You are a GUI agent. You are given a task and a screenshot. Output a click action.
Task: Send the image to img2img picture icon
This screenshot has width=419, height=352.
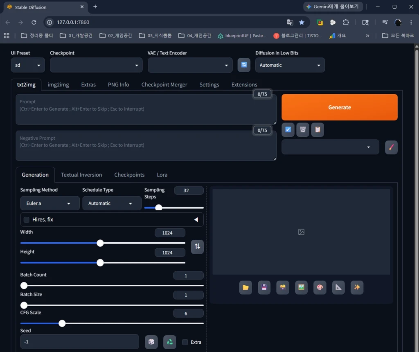pos(301,288)
